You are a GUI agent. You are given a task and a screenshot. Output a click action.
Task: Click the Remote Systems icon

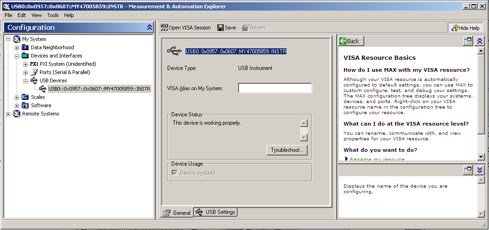point(17,114)
